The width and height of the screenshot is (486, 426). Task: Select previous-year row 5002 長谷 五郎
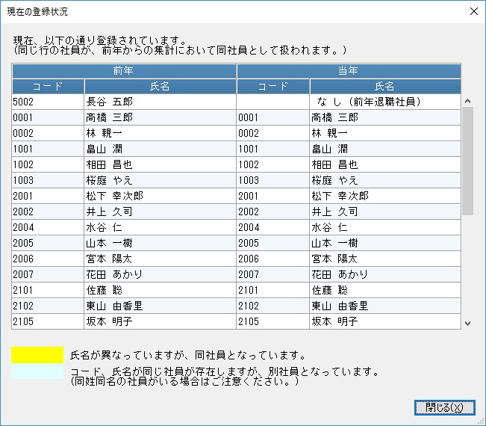coord(124,102)
